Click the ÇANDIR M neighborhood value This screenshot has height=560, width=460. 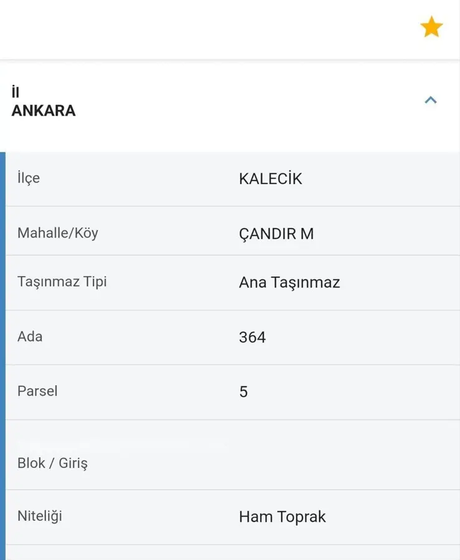pyautogui.click(x=276, y=234)
